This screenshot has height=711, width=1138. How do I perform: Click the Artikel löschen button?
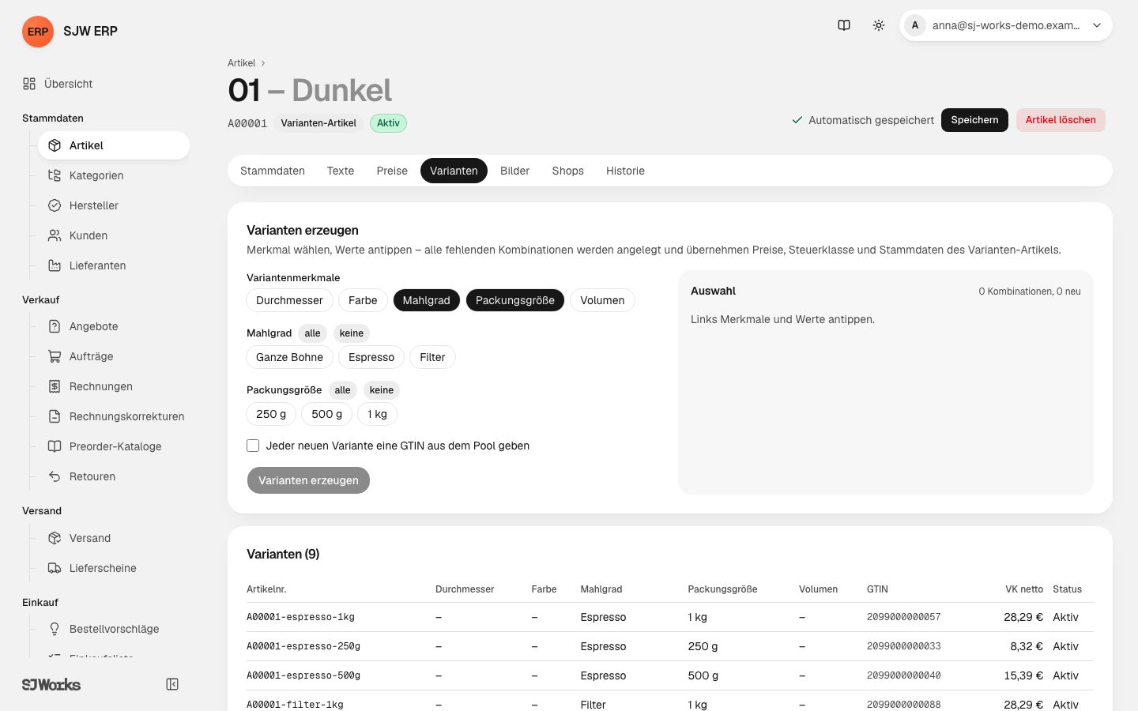[1061, 120]
